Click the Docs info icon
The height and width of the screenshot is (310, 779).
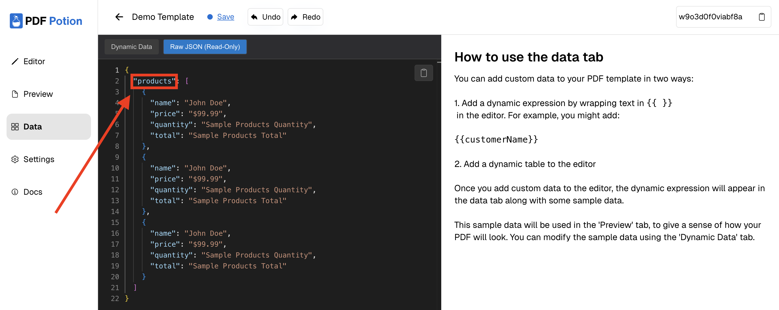[x=15, y=192]
